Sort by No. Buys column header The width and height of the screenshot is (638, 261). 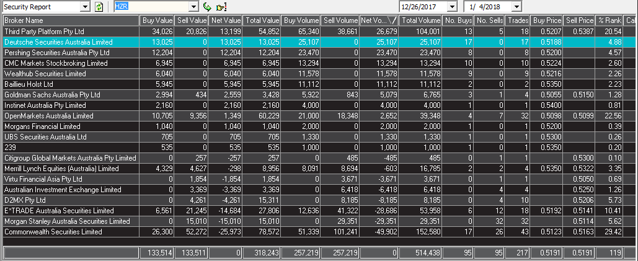click(458, 20)
